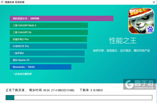Image resolution: width=157 pixels, height=103 pixels.
Task: Select the 三星 GALAXY Note 5 bar
Action: click(49, 25)
